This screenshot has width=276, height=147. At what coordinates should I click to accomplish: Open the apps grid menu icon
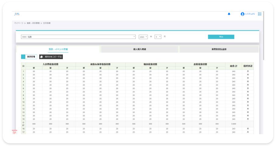[x=260, y=14]
